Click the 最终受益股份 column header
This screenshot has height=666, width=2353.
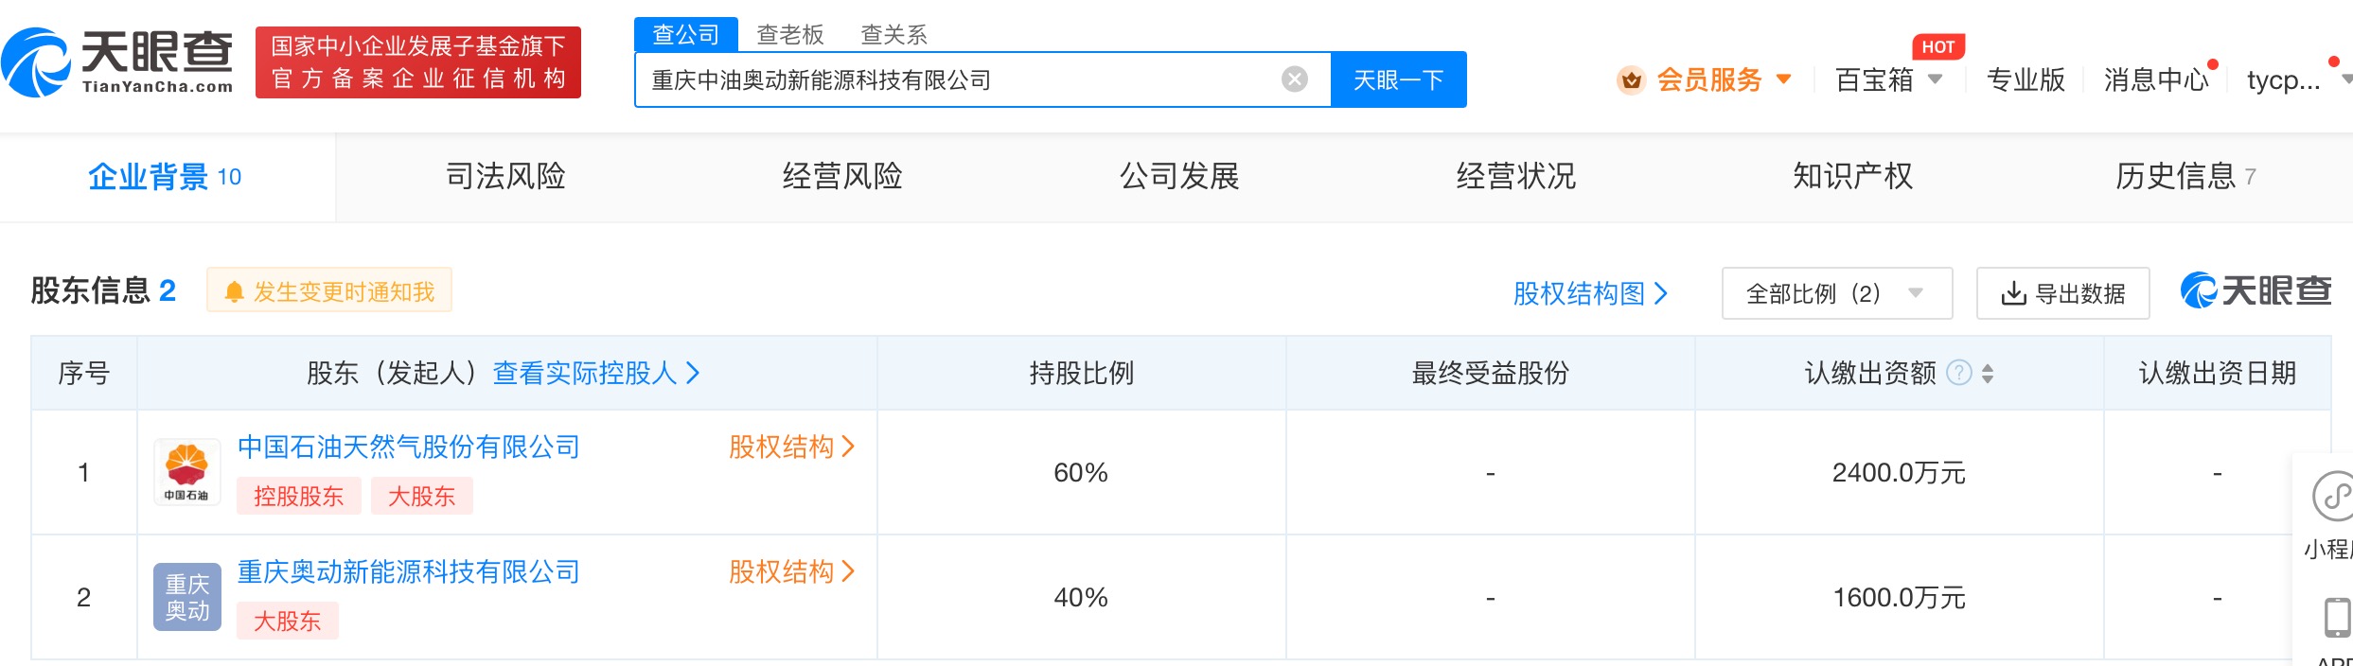[1490, 373]
